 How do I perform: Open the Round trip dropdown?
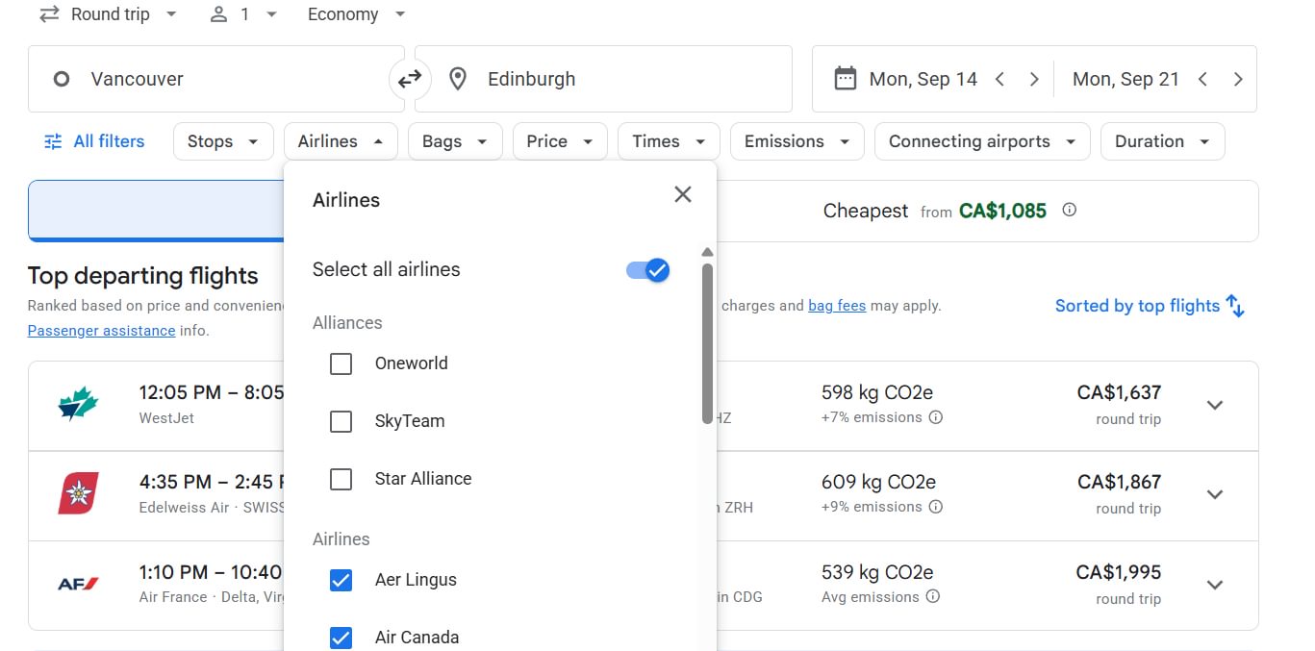click(108, 14)
